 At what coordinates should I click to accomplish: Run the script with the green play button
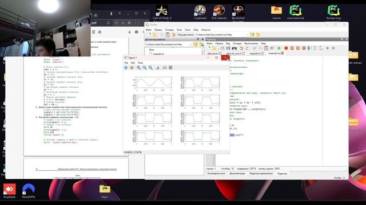click(279, 48)
